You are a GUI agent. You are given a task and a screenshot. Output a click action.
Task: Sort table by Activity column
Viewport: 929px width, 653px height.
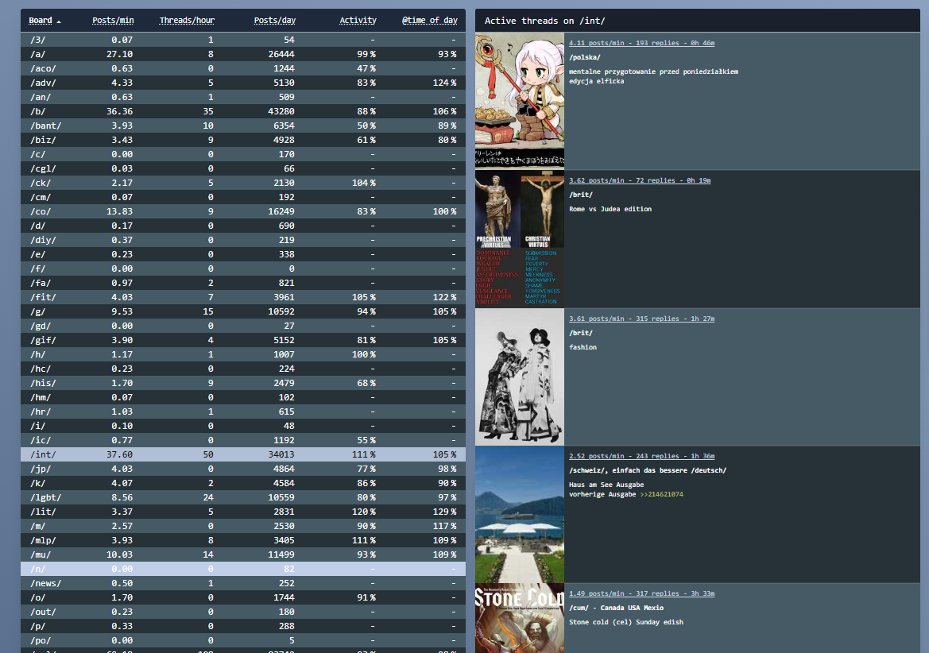tap(358, 20)
